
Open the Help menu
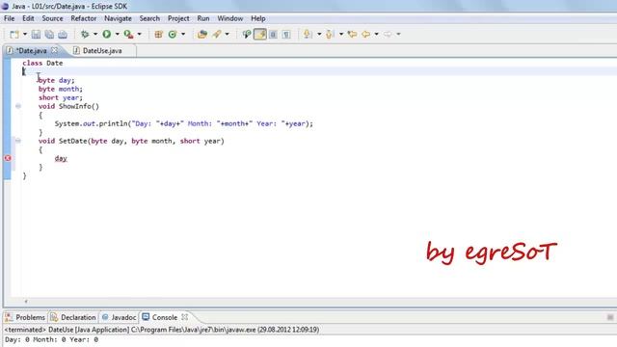click(258, 18)
